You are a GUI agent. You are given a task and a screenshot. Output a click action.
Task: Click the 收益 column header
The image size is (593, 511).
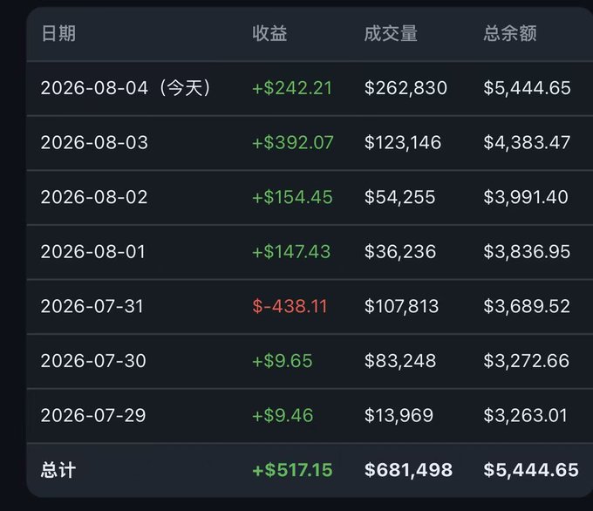pos(269,33)
